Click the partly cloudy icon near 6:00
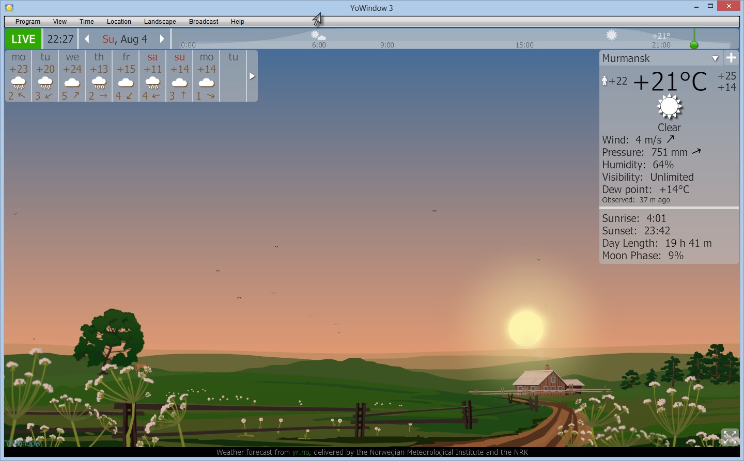Image resolution: width=744 pixels, height=461 pixels. pyautogui.click(x=318, y=36)
